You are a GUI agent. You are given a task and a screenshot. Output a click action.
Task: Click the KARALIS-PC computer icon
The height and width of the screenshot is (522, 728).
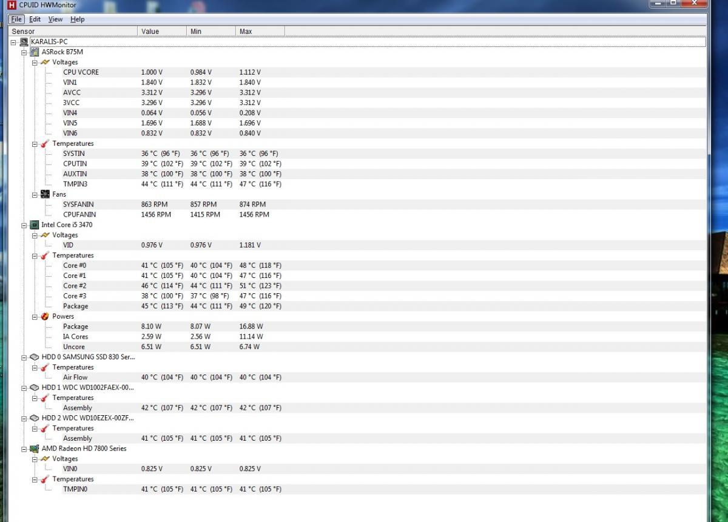(24, 42)
